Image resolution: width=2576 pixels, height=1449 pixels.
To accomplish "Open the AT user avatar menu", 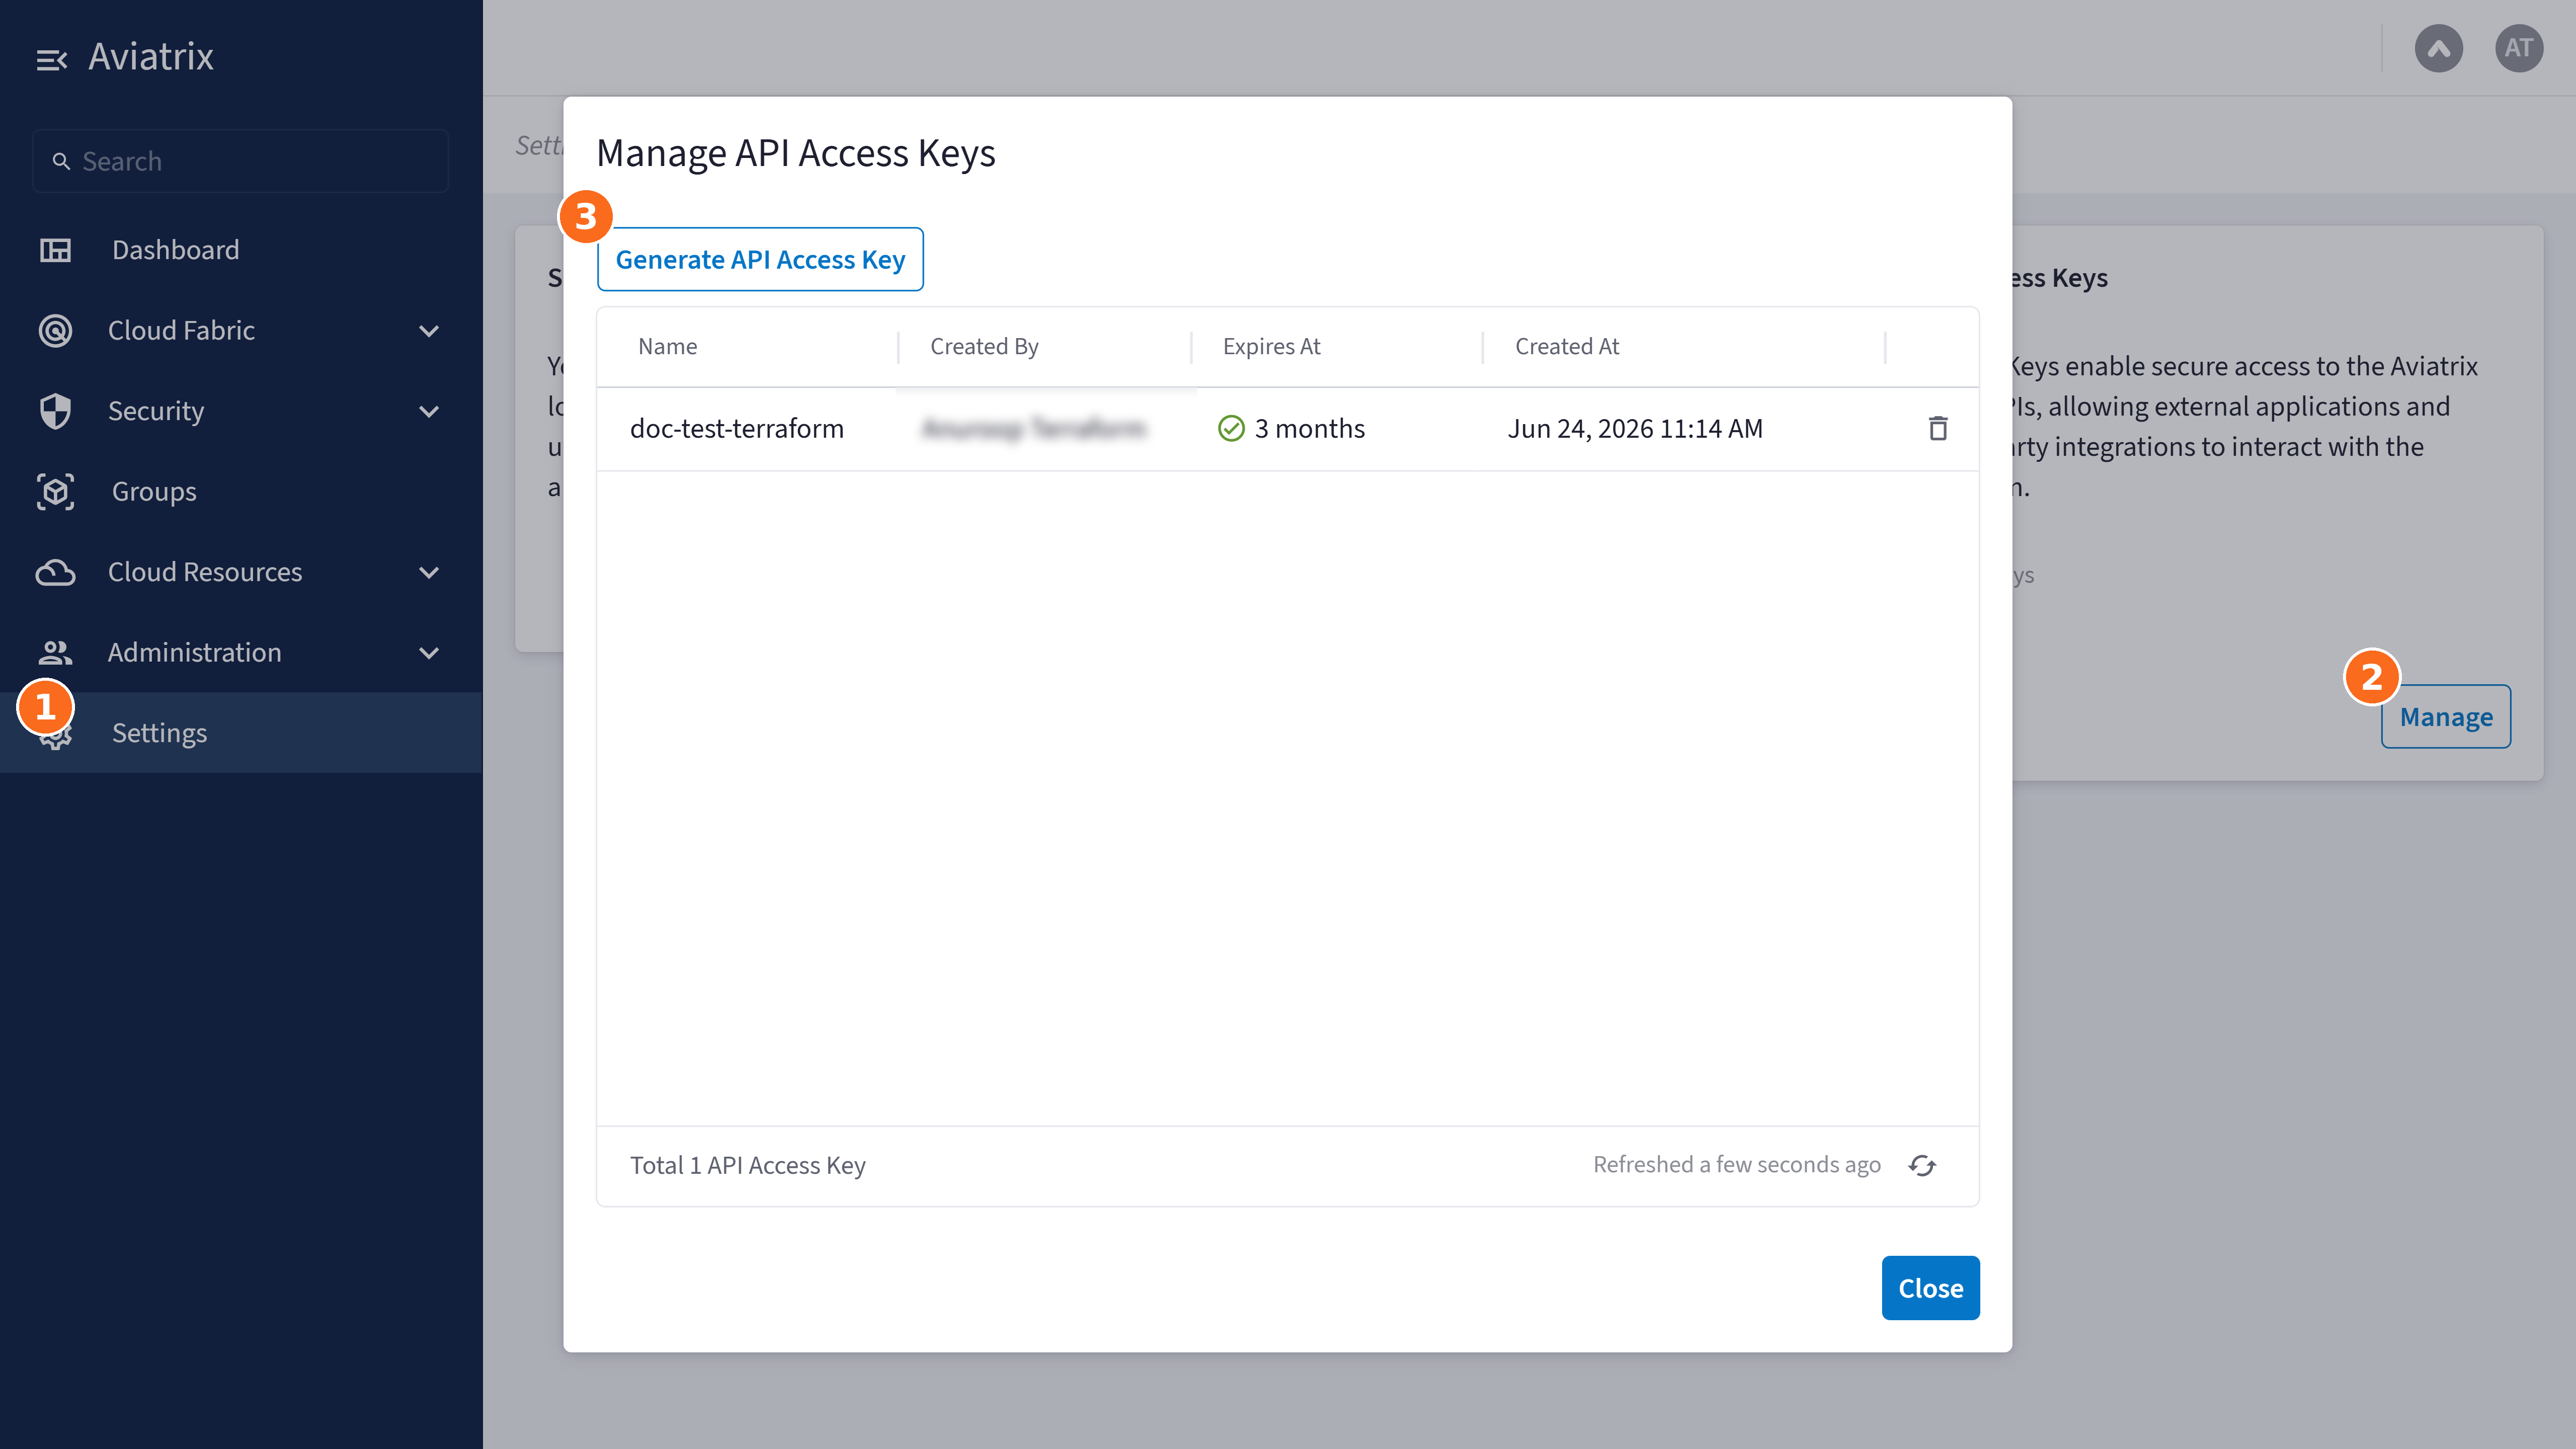I will click(x=2519, y=48).
